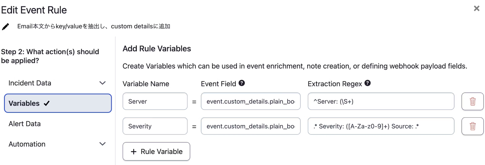Edit the Server variable name field
485x165 pixels.
pos(155,101)
